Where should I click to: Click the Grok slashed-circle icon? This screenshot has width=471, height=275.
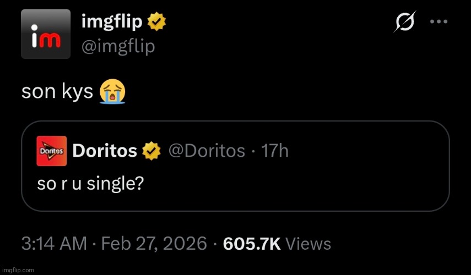[404, 23]
